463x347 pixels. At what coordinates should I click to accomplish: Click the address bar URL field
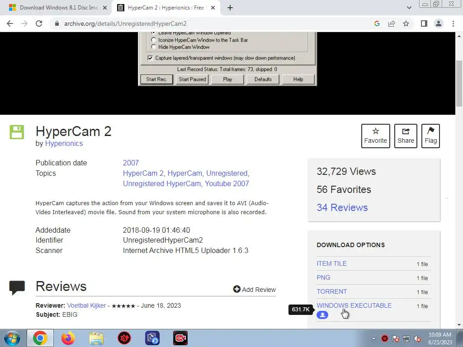pyautogui.click(x=213, y=23)
